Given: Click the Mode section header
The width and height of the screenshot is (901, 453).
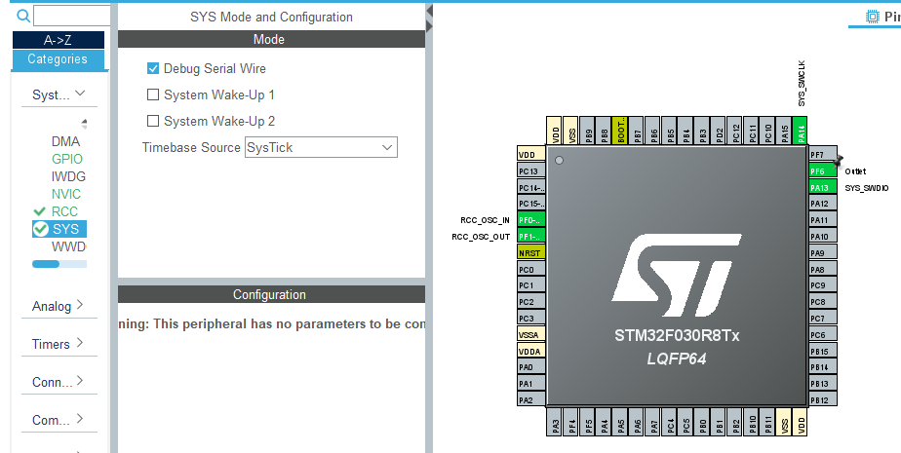Looking at the screenshot, I should point(271,39).
